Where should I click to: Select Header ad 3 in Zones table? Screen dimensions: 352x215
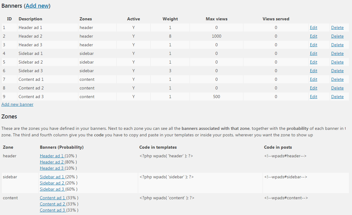pyautogui.click(x=52, y=168)
